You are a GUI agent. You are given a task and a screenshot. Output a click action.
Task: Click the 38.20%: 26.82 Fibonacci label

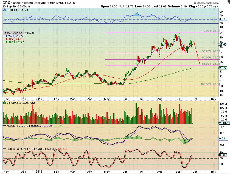[211, 51]
